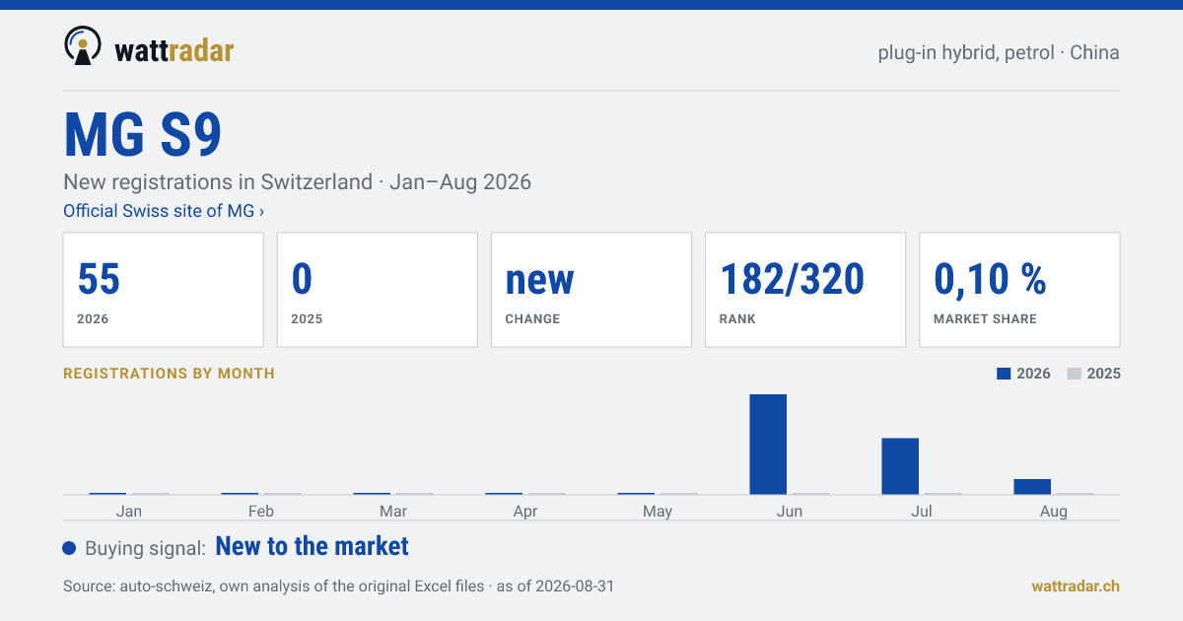Click the wattradar.ch footer link
The height and width of the screenshot is (621, 1183).
1076,586
